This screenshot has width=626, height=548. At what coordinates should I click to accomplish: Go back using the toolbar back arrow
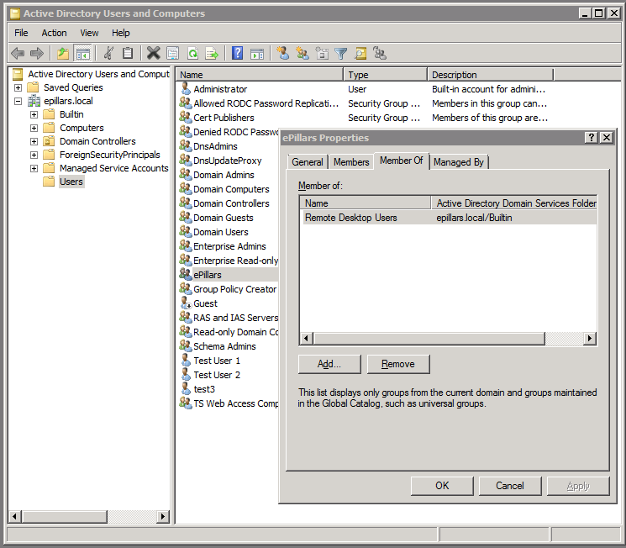(x=18, y=53)
